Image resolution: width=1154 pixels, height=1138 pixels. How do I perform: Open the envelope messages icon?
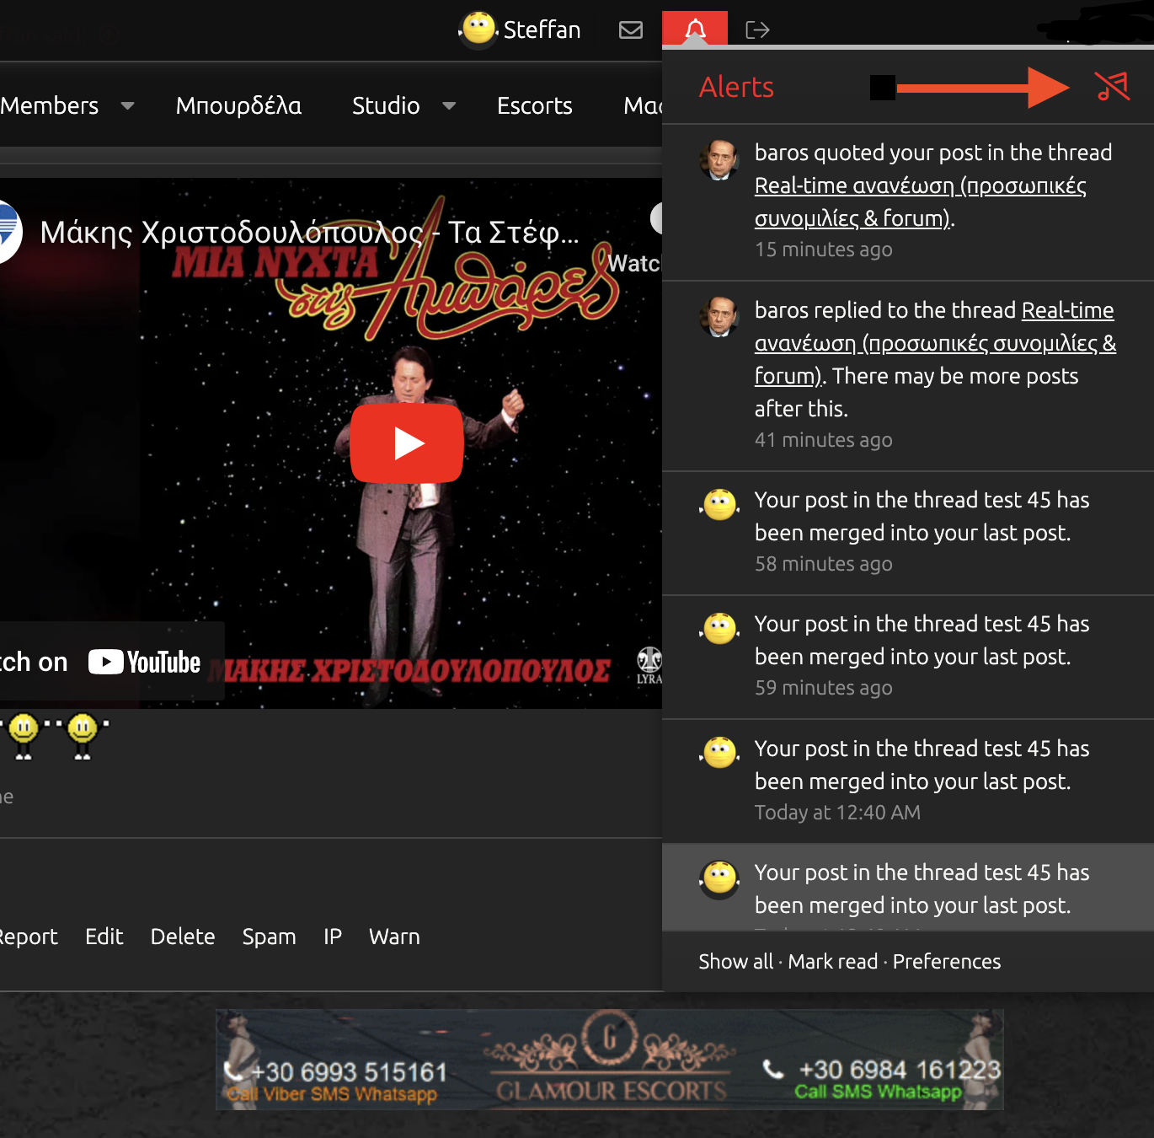[x=630, y=30]
